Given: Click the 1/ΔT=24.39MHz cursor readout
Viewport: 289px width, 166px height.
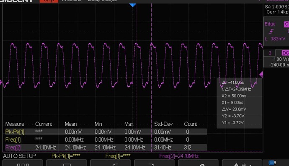Looking at the screenshot, I should click(236, 89).
